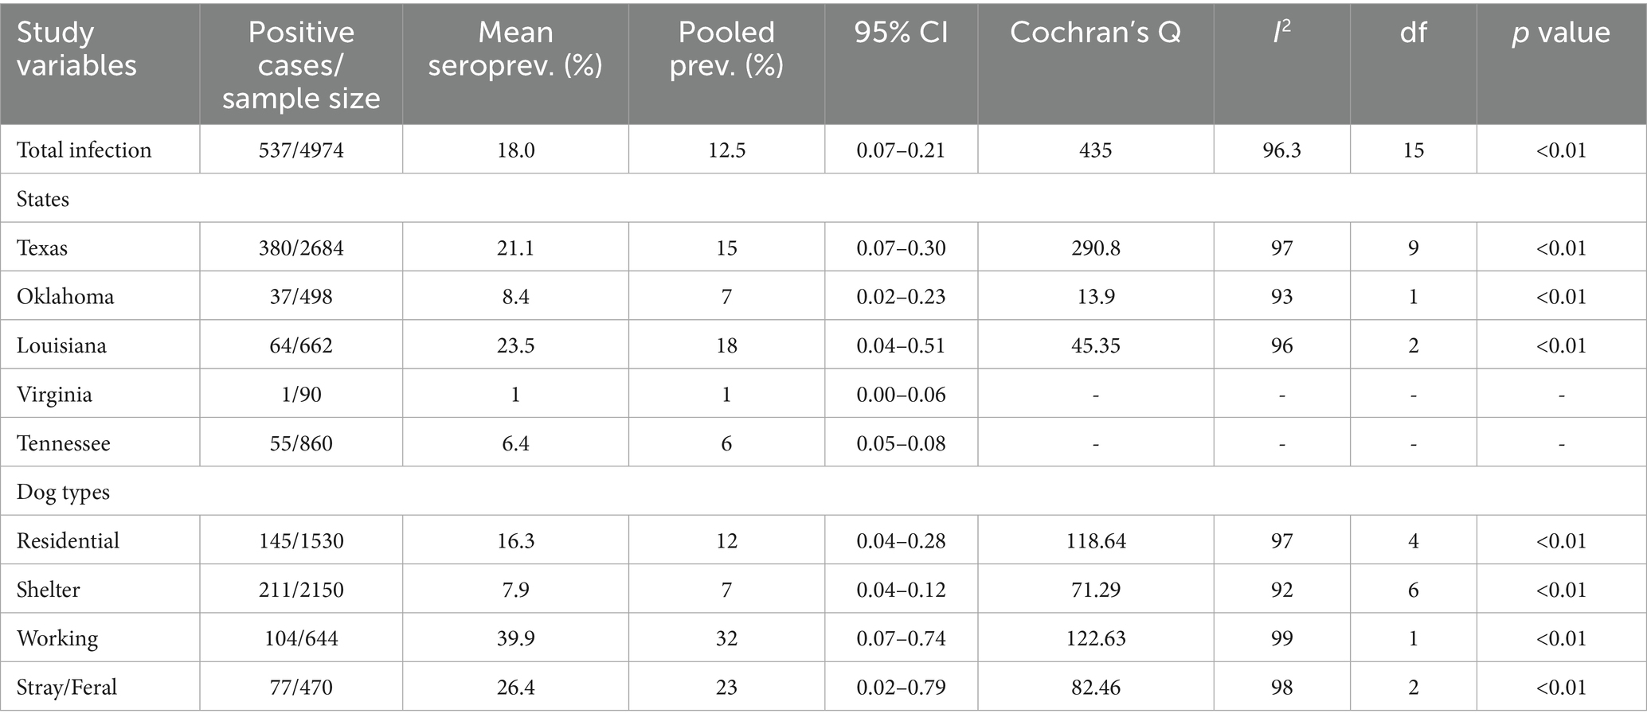The height and width of the screenshot is (725, 1647).
Task: Select the "Total infection" row label
Action: pos(84,150)
